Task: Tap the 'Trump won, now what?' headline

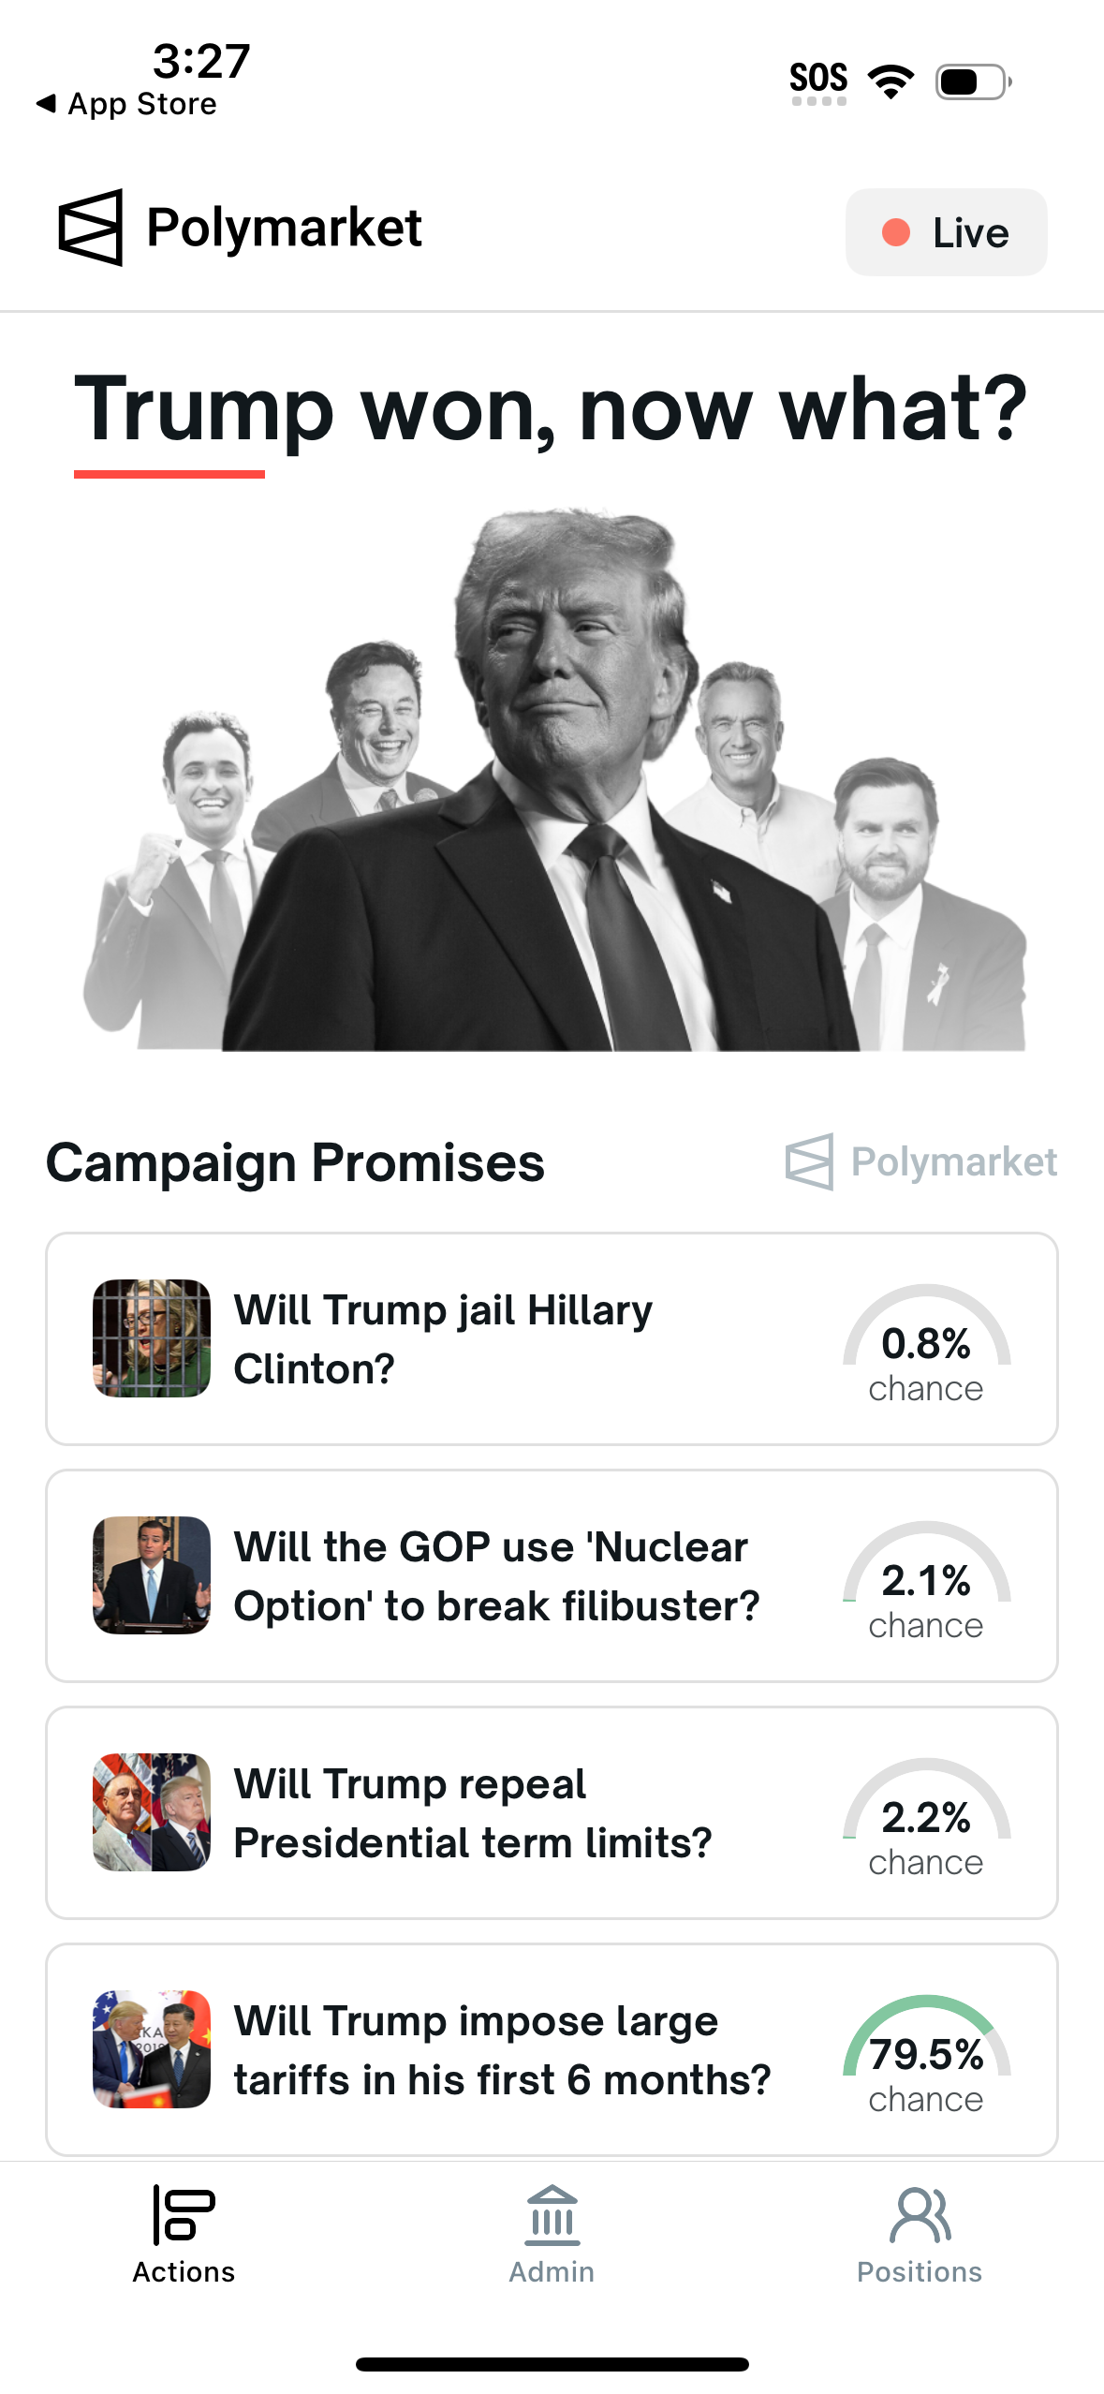Action: coord(551,410)
